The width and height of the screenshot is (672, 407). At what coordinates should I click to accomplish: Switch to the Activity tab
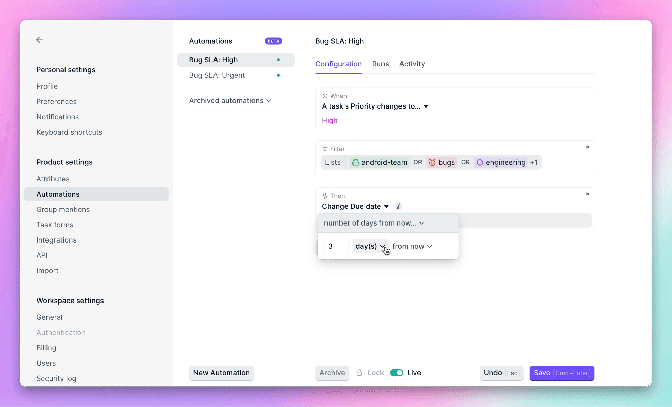coord(412,64)
